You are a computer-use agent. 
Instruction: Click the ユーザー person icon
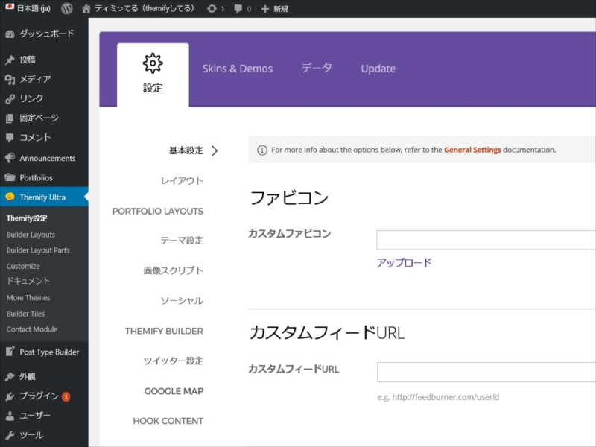[10, 416]
